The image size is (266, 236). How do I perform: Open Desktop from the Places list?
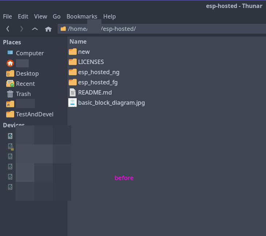[27, 73]
